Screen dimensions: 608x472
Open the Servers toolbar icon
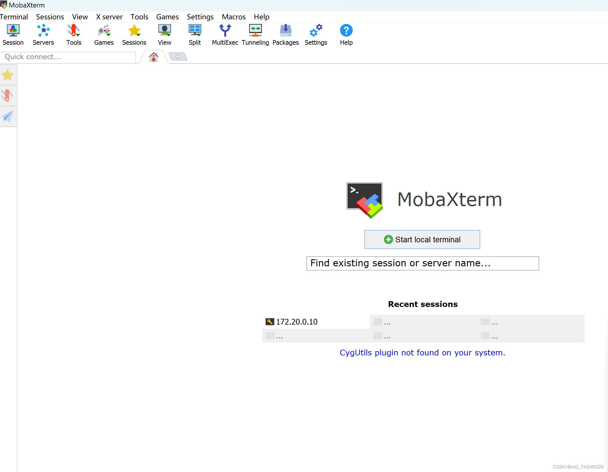(43, 35)
